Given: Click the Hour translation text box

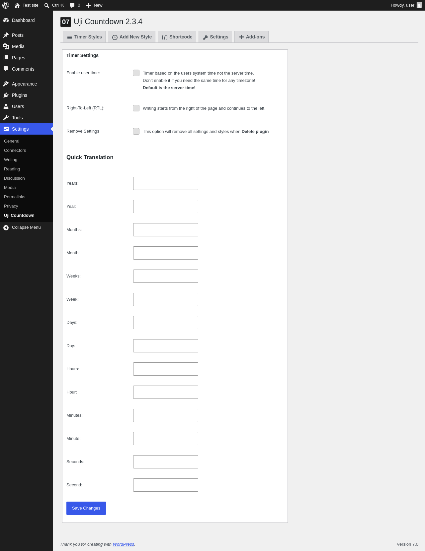Looking at the screenshot, I should pyautogui.click(x=166, y=392).
